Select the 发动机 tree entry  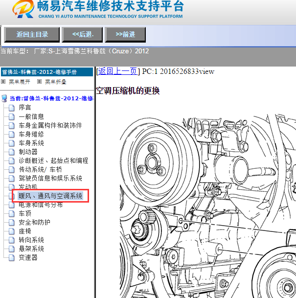click(28, 186)
